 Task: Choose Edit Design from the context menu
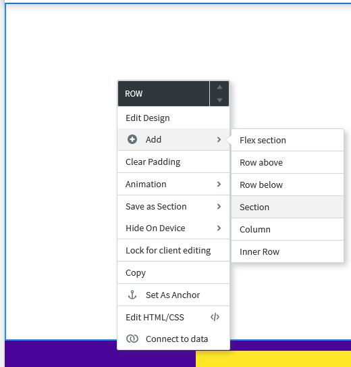[173, 118]
